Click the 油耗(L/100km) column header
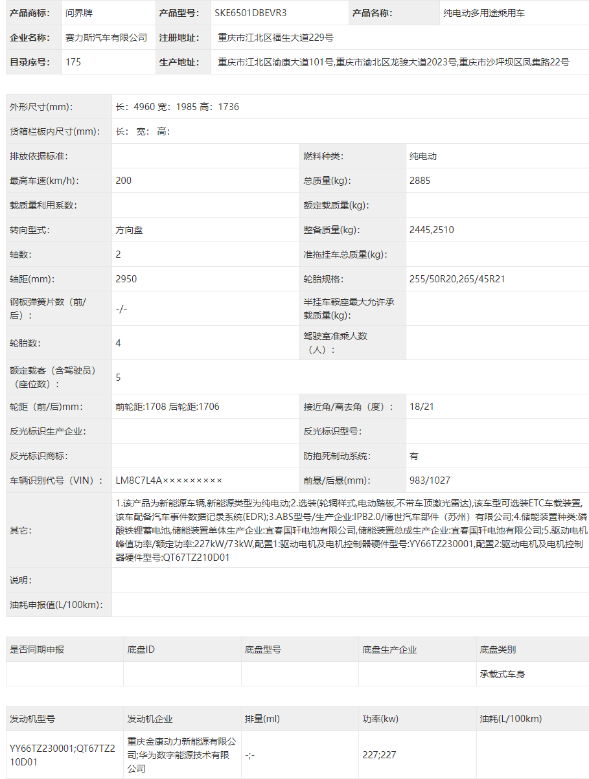The image size is (589, 779). (511, 719)
